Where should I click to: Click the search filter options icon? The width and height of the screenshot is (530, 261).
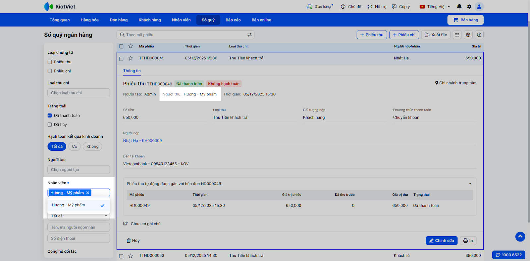click(x=249, y=35)
